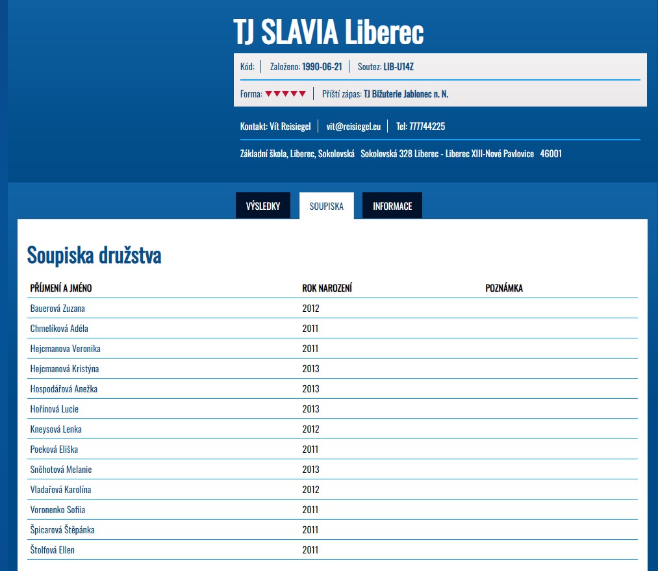Click the phone number 777744225
This screenshot has width=658, height=571.
click(427, 126)
